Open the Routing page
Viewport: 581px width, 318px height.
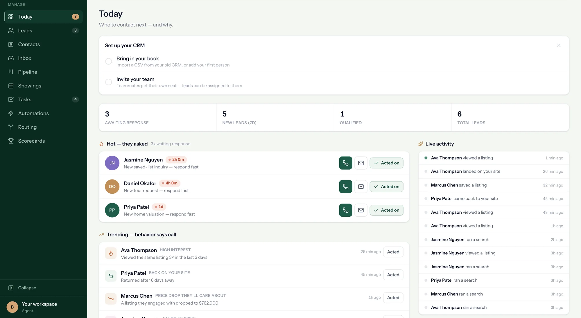pos(44,127)
